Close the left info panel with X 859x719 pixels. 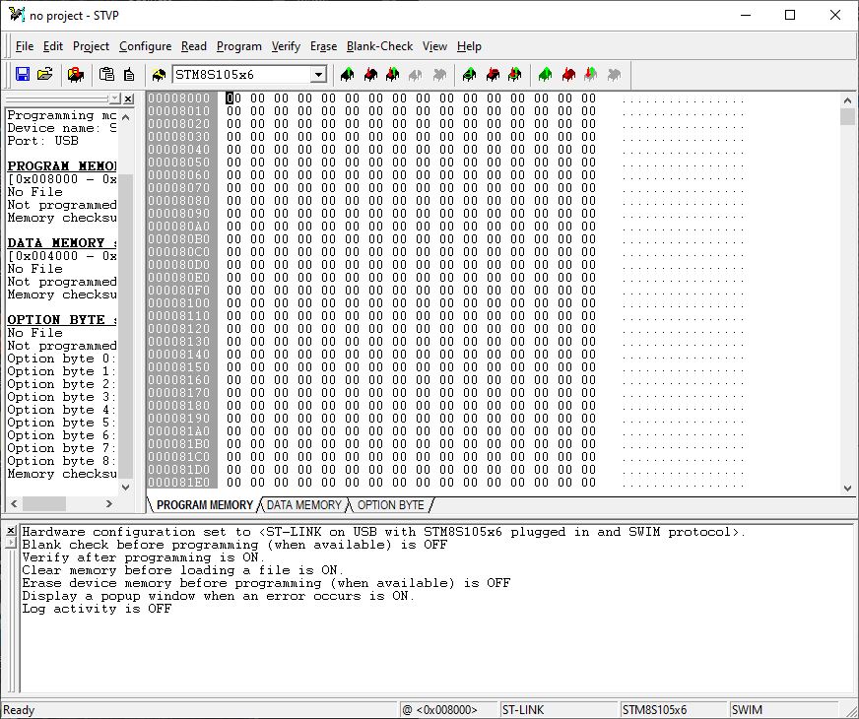pos(128,98)
